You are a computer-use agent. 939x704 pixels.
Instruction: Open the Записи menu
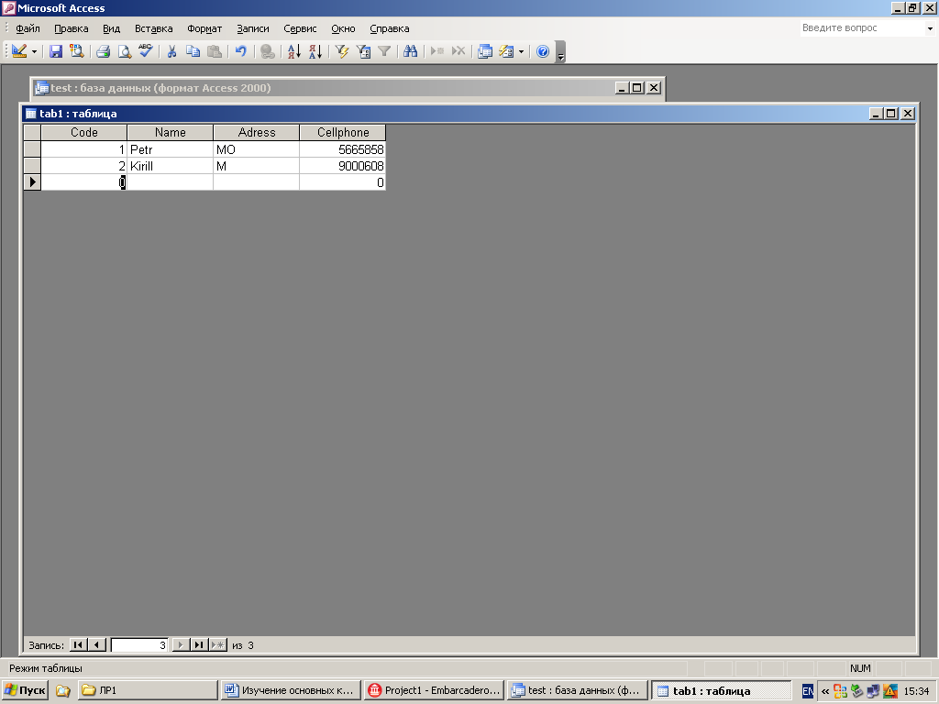click(x=253, y=28)
